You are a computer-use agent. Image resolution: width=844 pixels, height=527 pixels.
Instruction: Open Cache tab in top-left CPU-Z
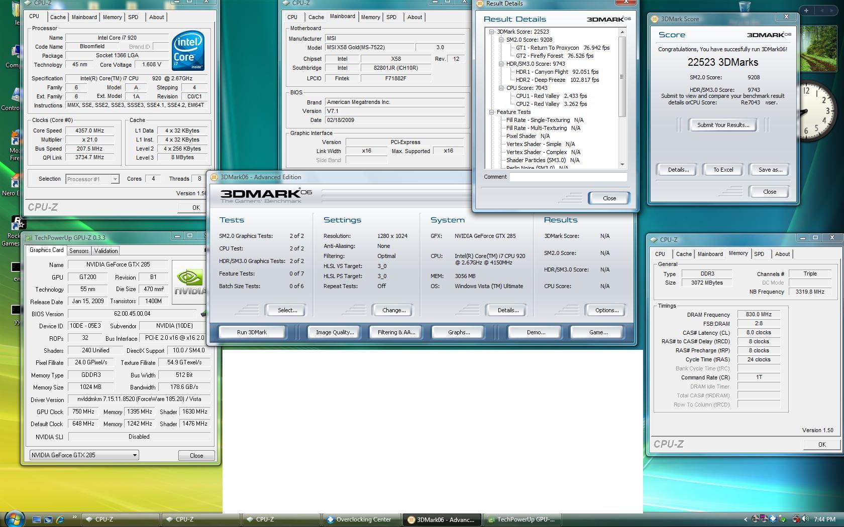pyautogui.click(x=58, y=17)
